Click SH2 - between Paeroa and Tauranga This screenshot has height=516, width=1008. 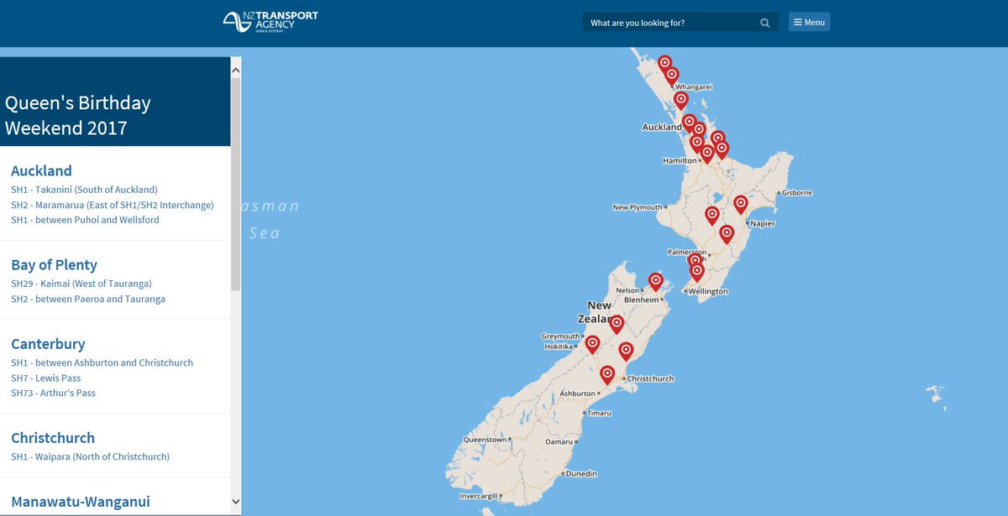[x=87, y=299]
